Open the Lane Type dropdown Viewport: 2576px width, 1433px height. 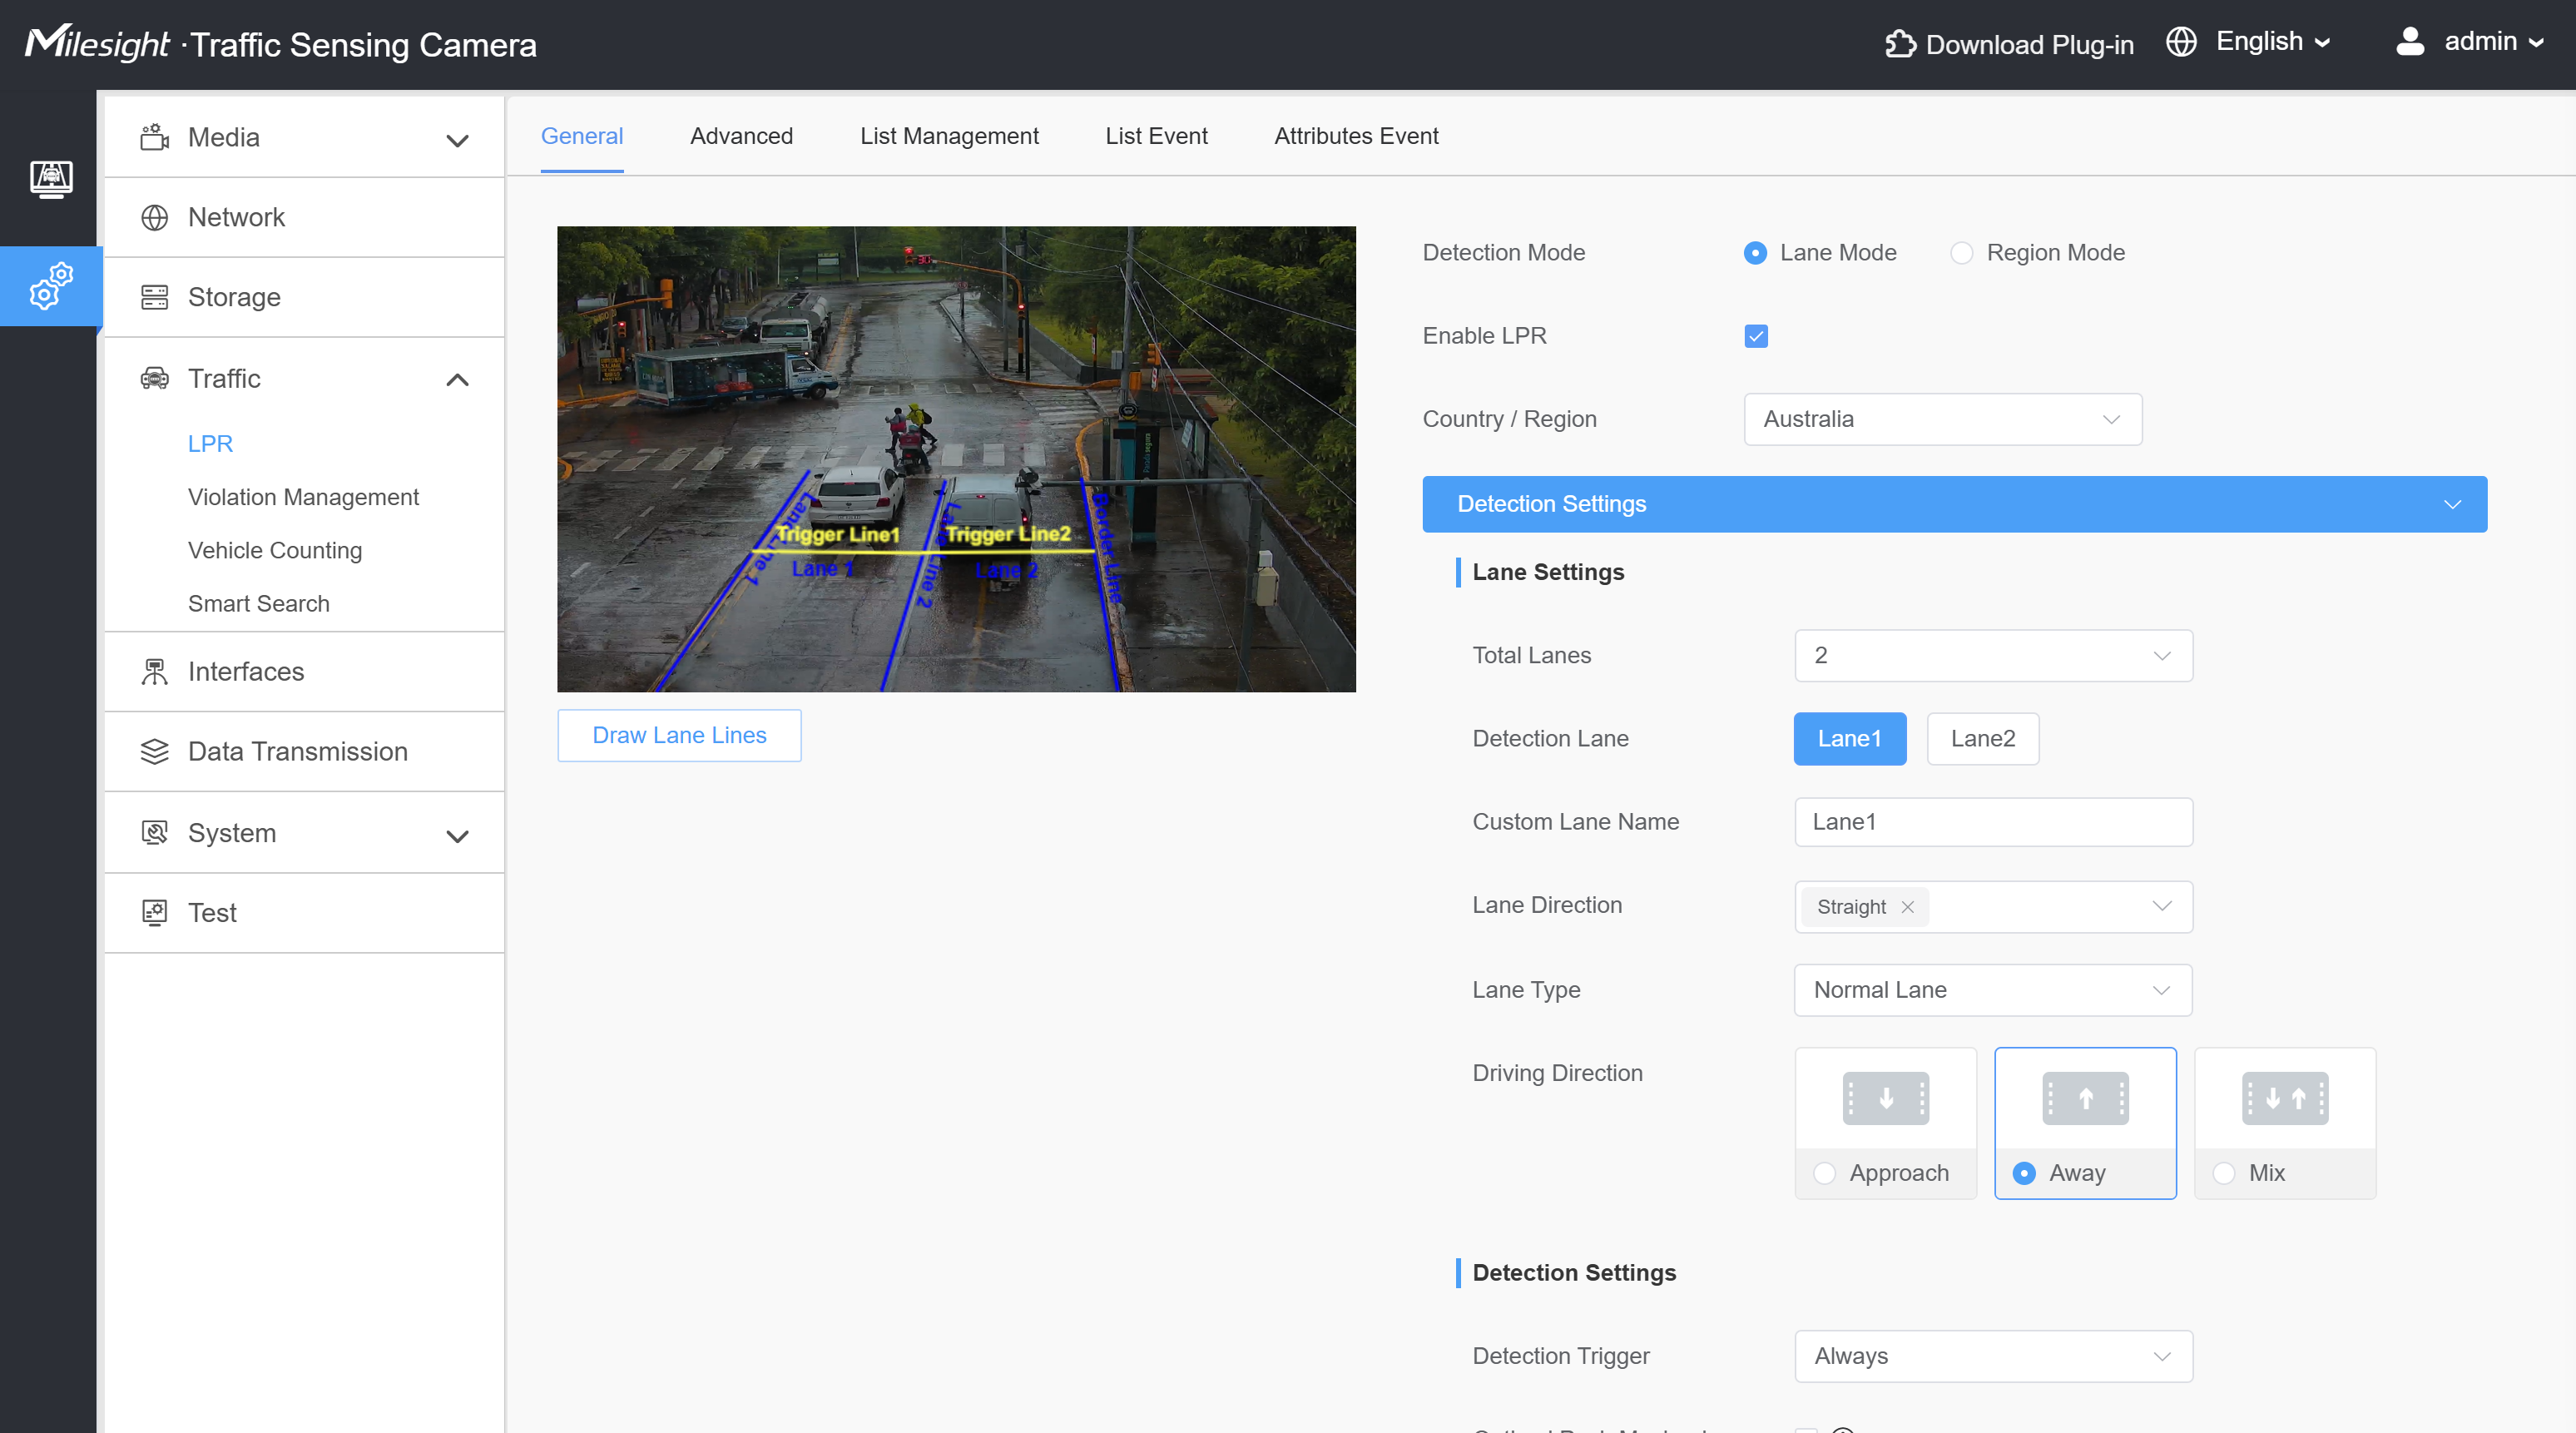[1993, 990]
